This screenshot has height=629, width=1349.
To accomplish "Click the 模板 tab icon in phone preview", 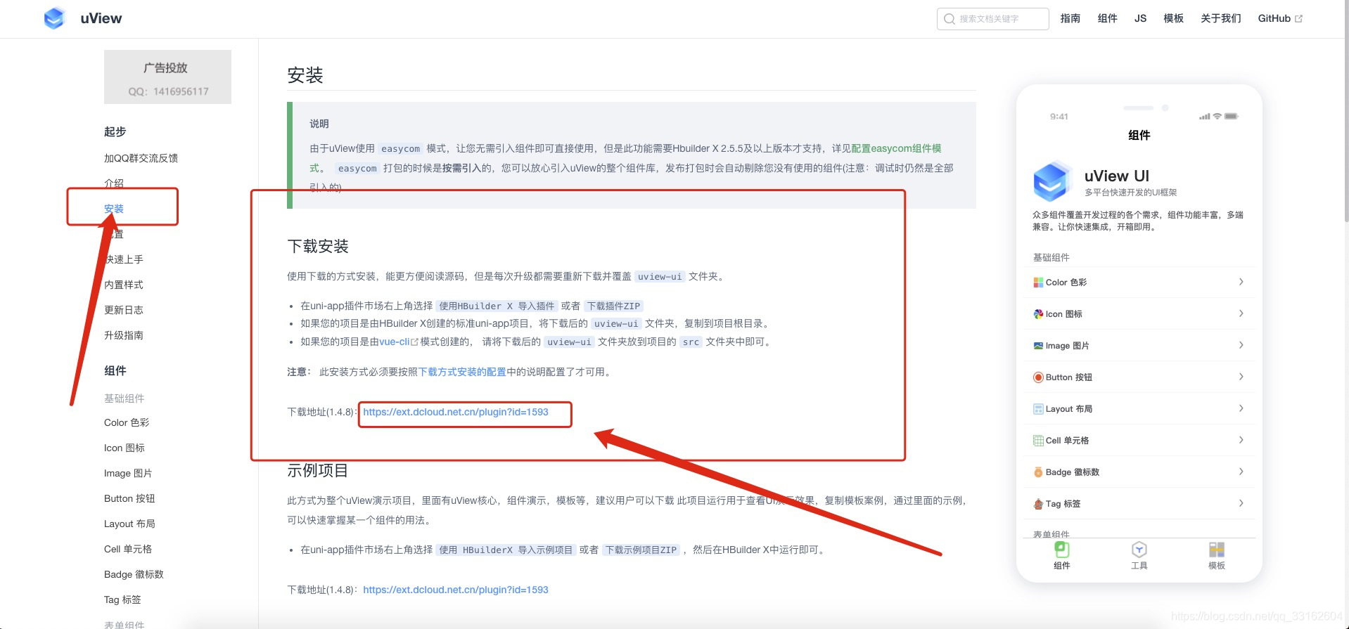I will 1217,550.
